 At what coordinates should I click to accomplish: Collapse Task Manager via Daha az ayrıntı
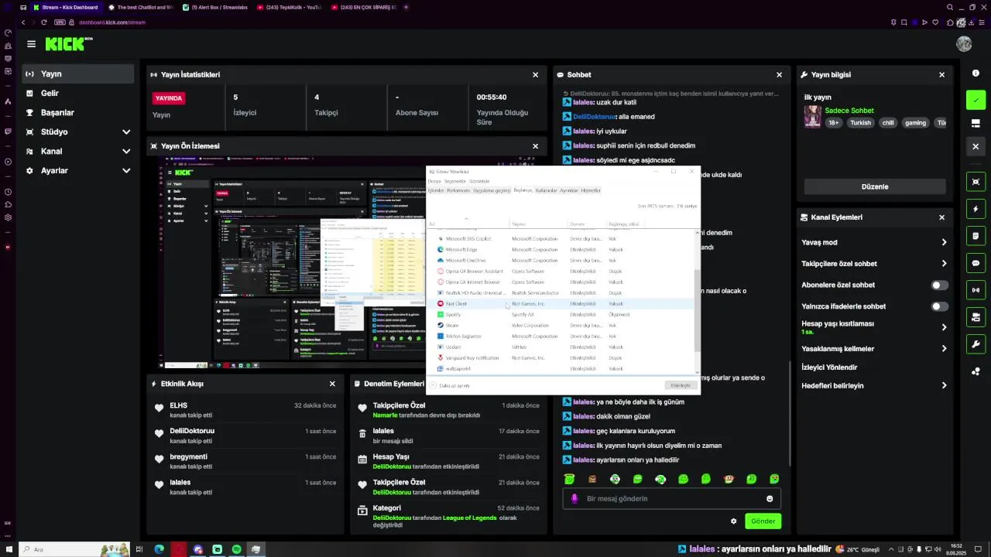[451, 385]
